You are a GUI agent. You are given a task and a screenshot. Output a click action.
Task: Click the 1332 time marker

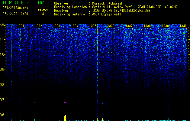(x=38, y=26)
